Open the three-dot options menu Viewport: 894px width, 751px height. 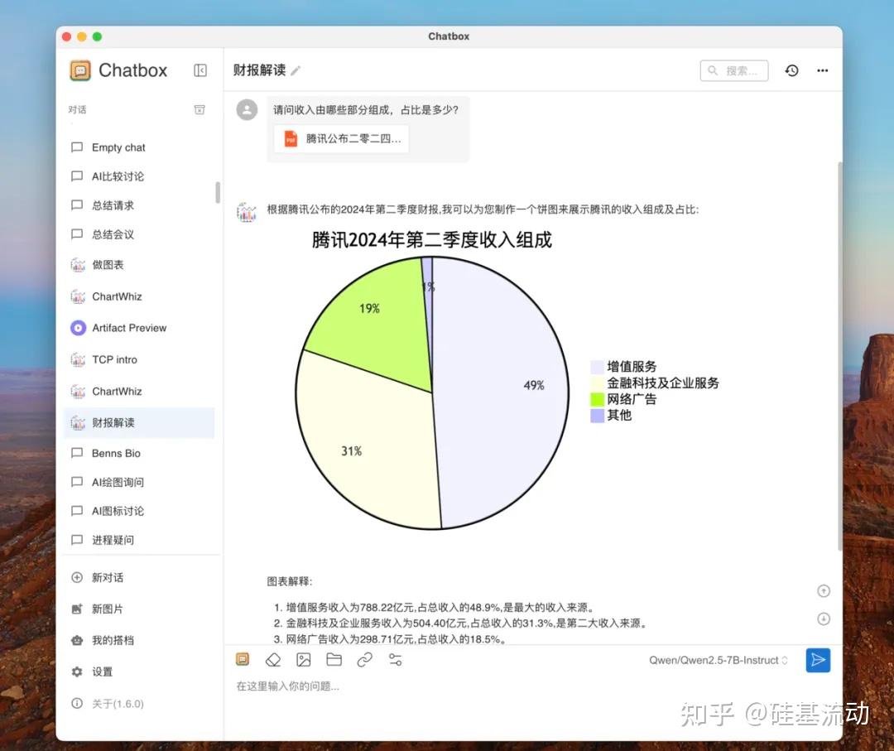coord(822,70)
